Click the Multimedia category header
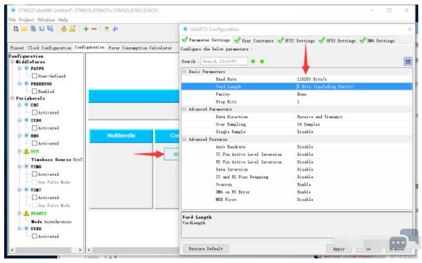 121,136
